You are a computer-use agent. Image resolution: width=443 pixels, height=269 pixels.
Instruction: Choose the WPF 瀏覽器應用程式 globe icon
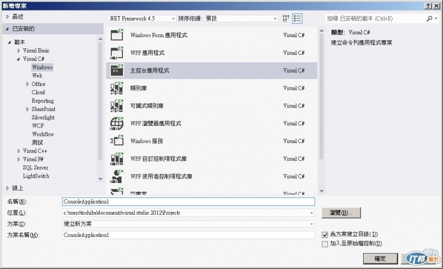click(x=117, y=124)
